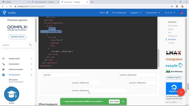Open For Enterprise page

[x=119, y=13]
